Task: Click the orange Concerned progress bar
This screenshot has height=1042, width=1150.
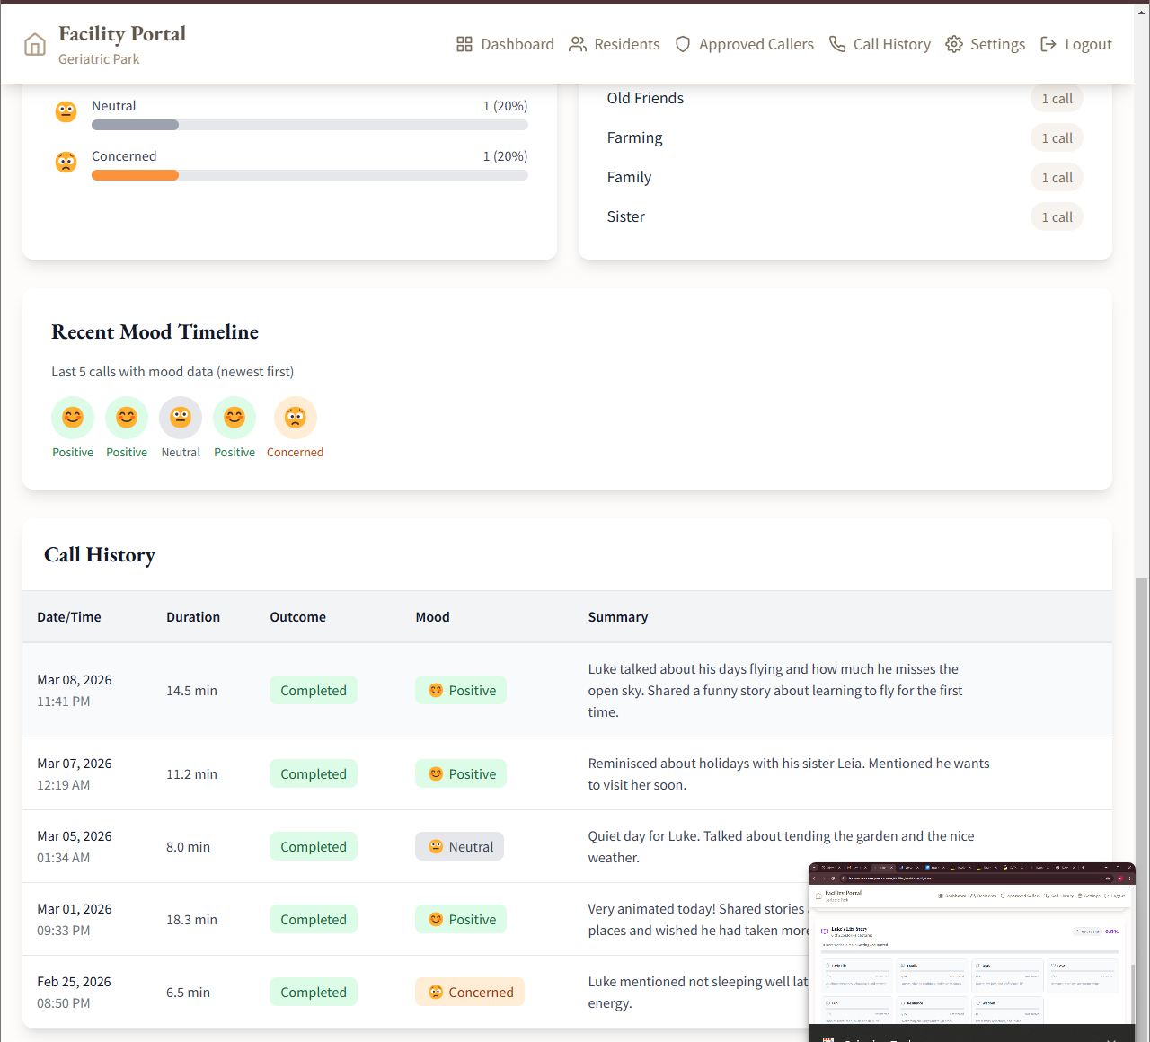Action: click(135, 175)
